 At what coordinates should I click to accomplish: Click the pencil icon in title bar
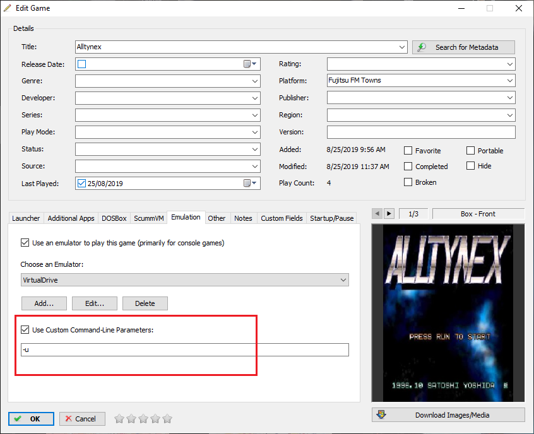[x=8, y=8]
